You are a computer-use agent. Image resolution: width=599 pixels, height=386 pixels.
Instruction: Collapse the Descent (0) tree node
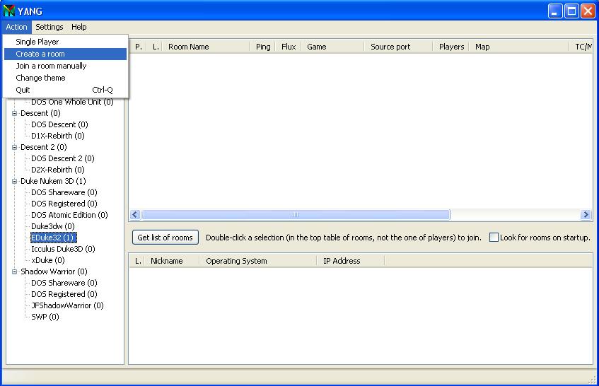pyautogui.click(x=15, y=113)
